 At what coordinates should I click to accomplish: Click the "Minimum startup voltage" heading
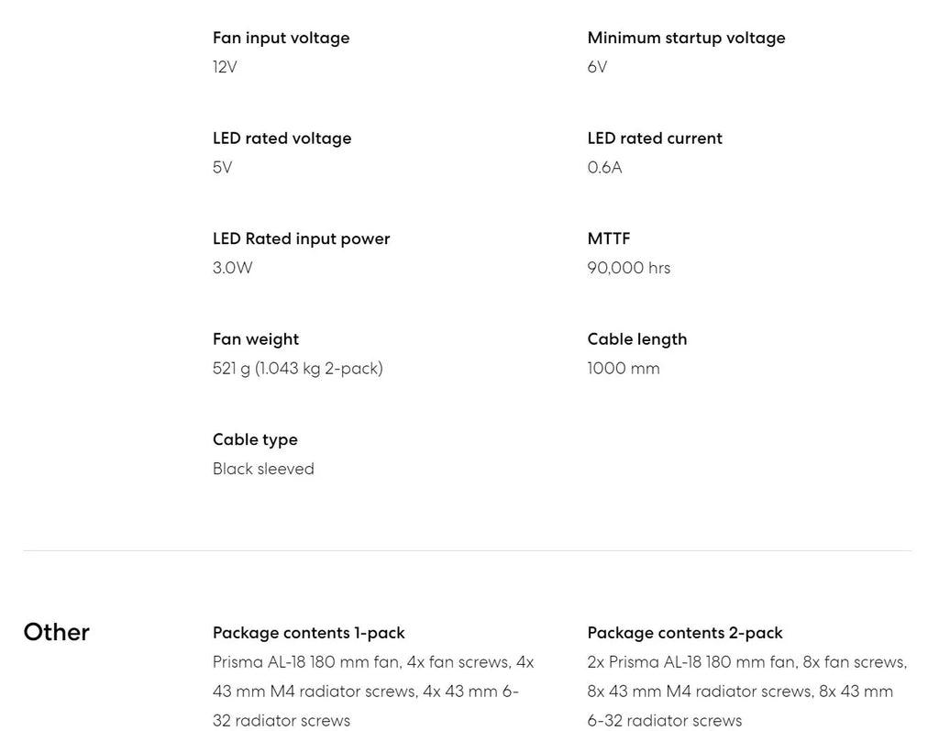pyautogui.click(x=686, y=38)
